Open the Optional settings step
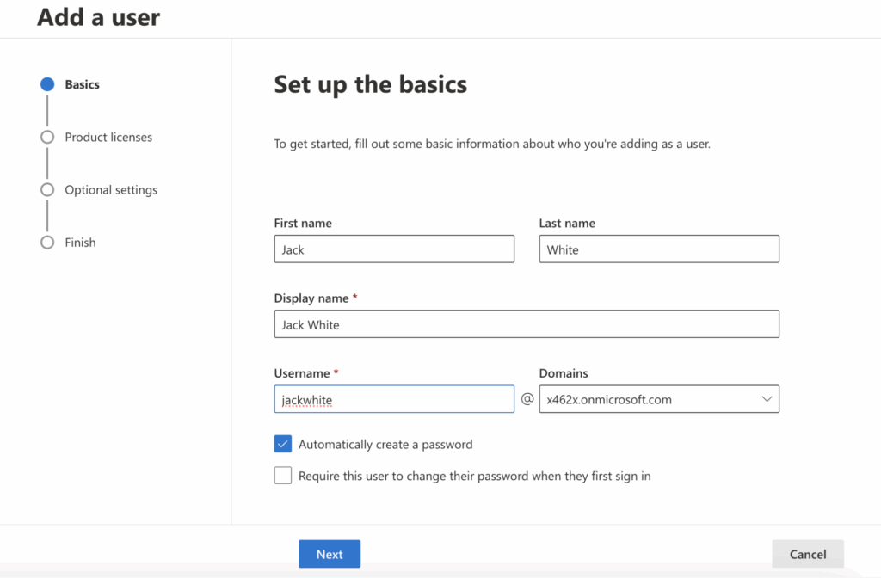Screen dimensions: 881x578 (x=111, y=189)
